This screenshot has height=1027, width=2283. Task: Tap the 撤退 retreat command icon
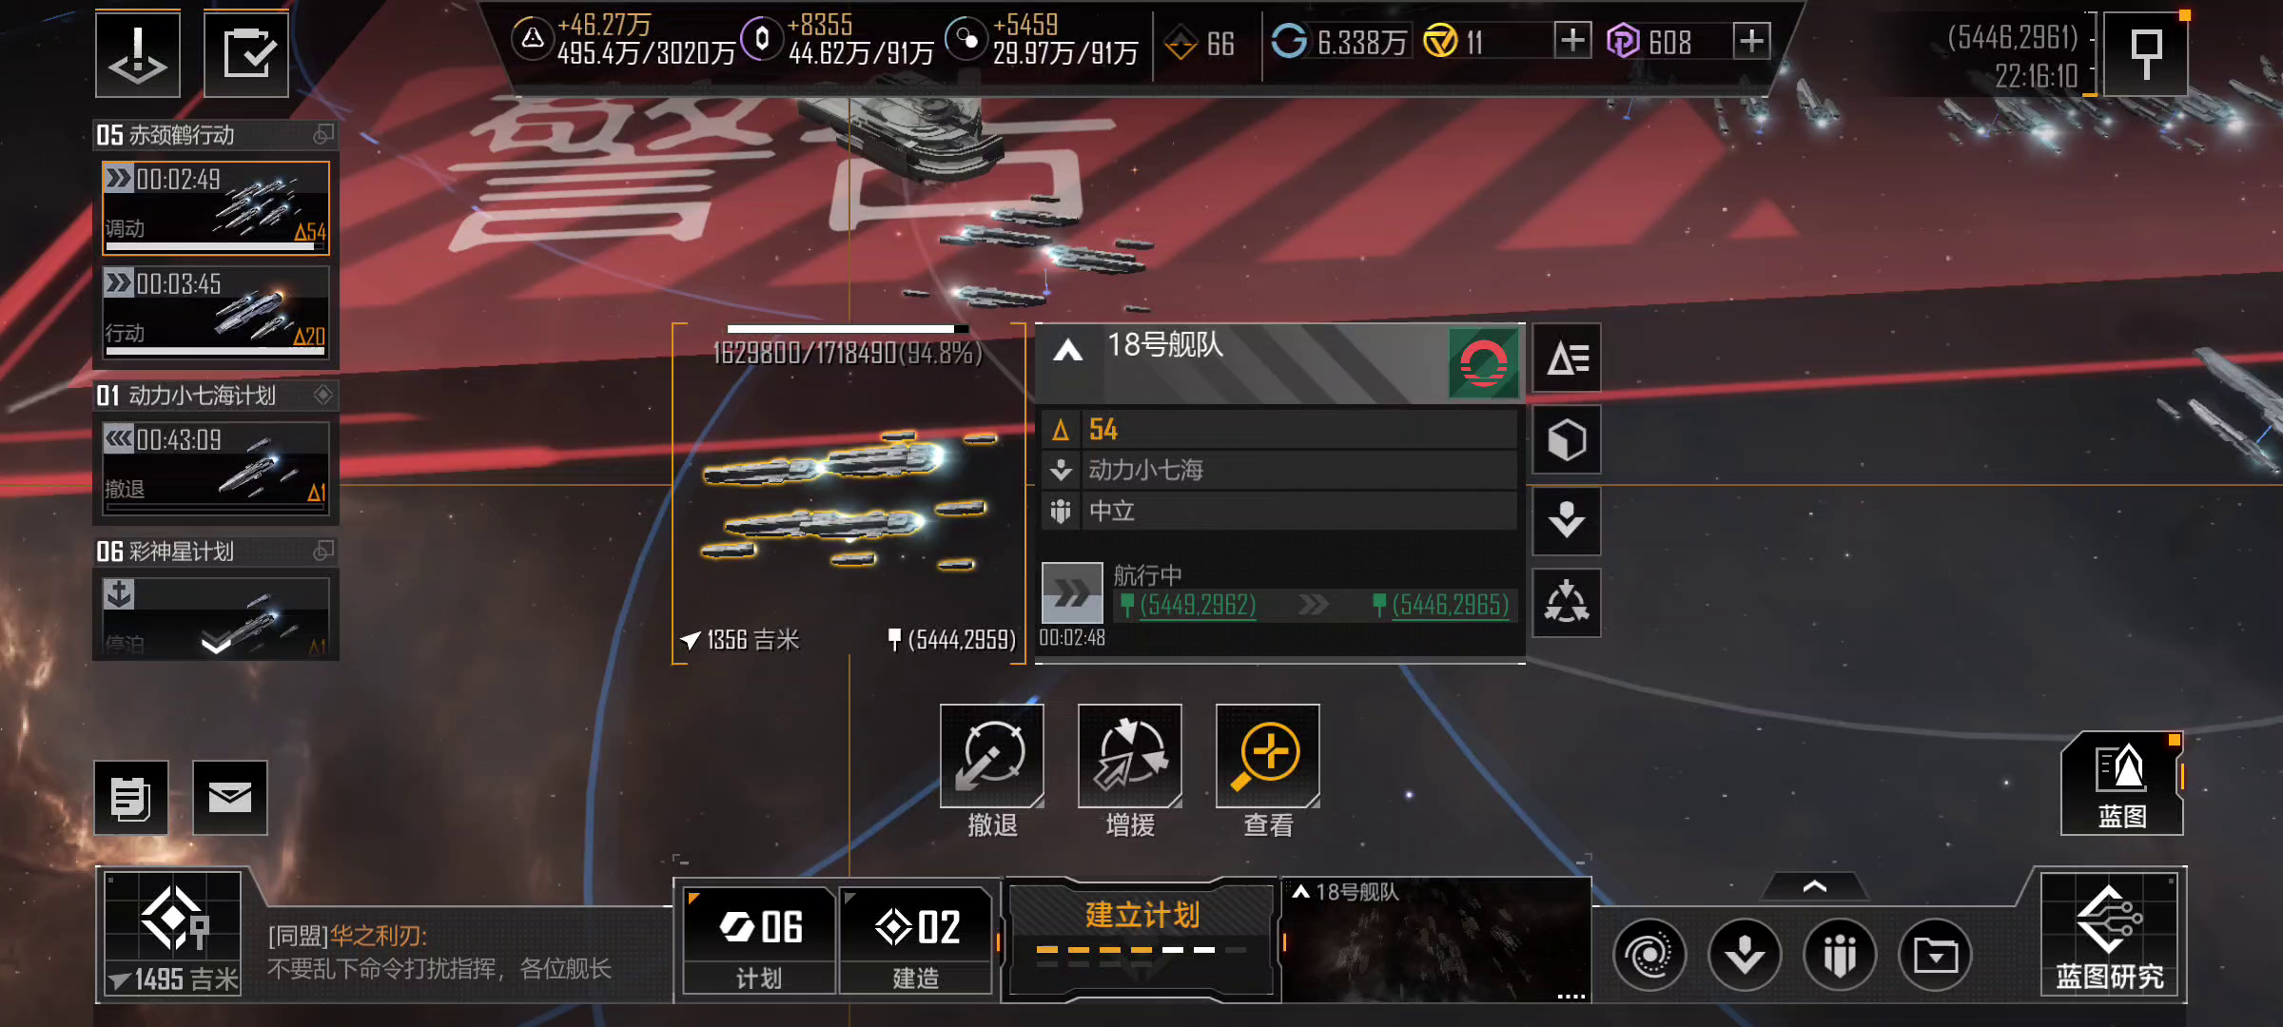point(992,756)
